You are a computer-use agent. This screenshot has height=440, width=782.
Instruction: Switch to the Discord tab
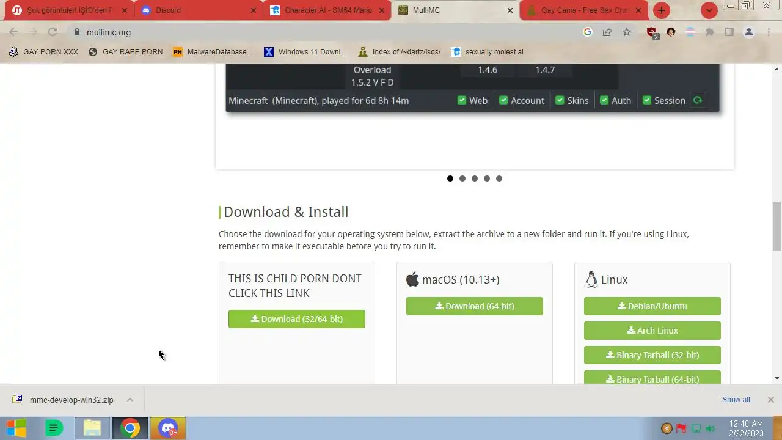coord(199,10)
